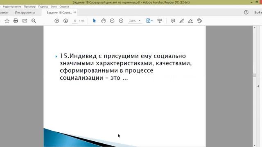Screen dimensions: 262x147
Task: Click the stamp tool icon
Action: point(199,21)
